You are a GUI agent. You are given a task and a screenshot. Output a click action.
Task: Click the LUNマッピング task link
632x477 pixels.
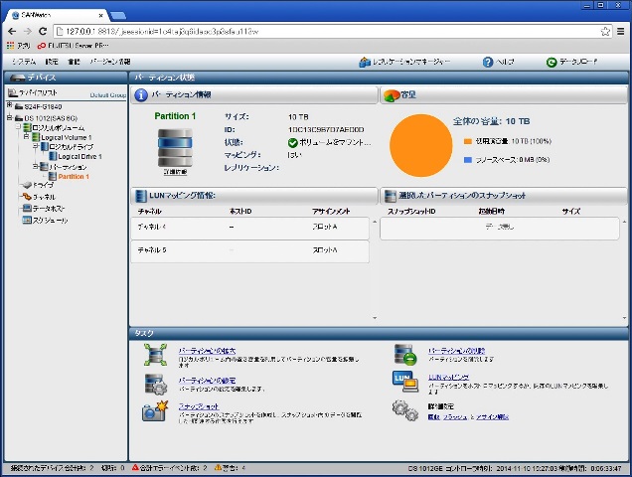[448, 378]
